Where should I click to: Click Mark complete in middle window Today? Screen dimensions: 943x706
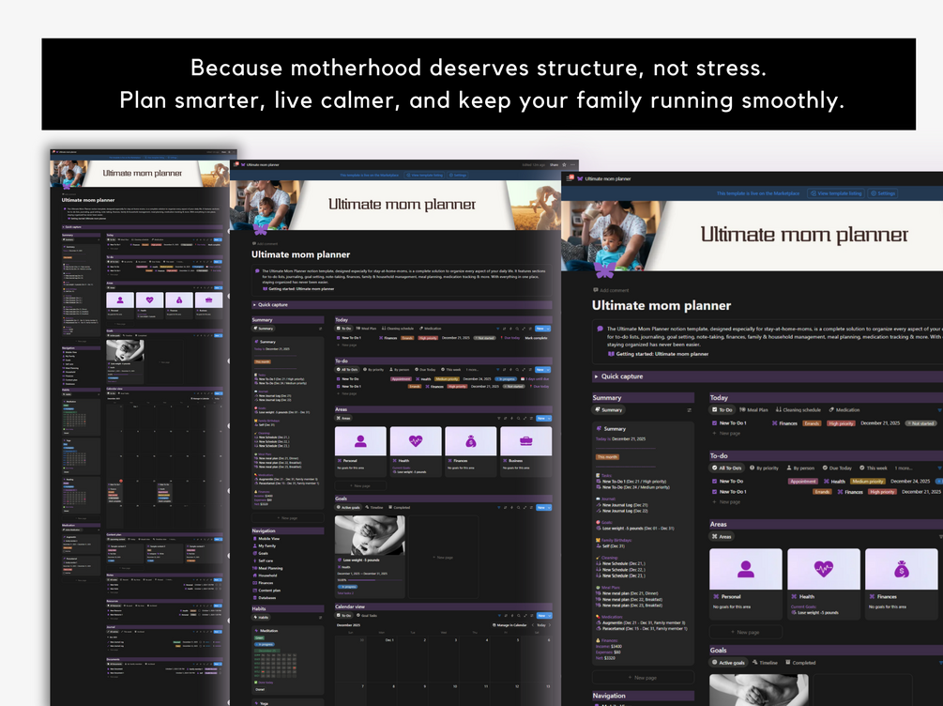[x=536, y=338]
